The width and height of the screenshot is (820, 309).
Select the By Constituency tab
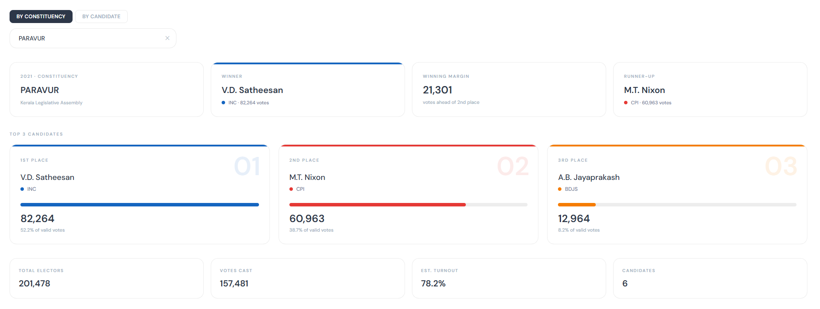(41, 17)
